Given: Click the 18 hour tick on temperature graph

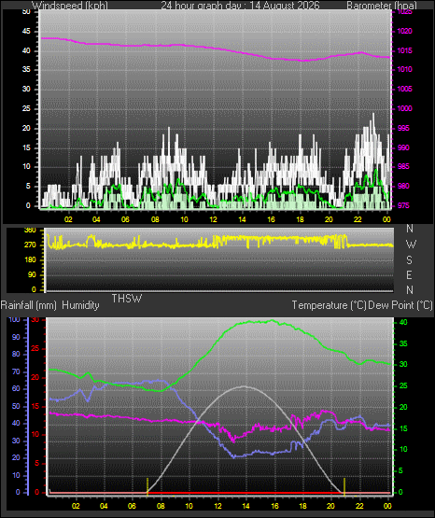Looking at the screenshot, I should coord(302,506).
